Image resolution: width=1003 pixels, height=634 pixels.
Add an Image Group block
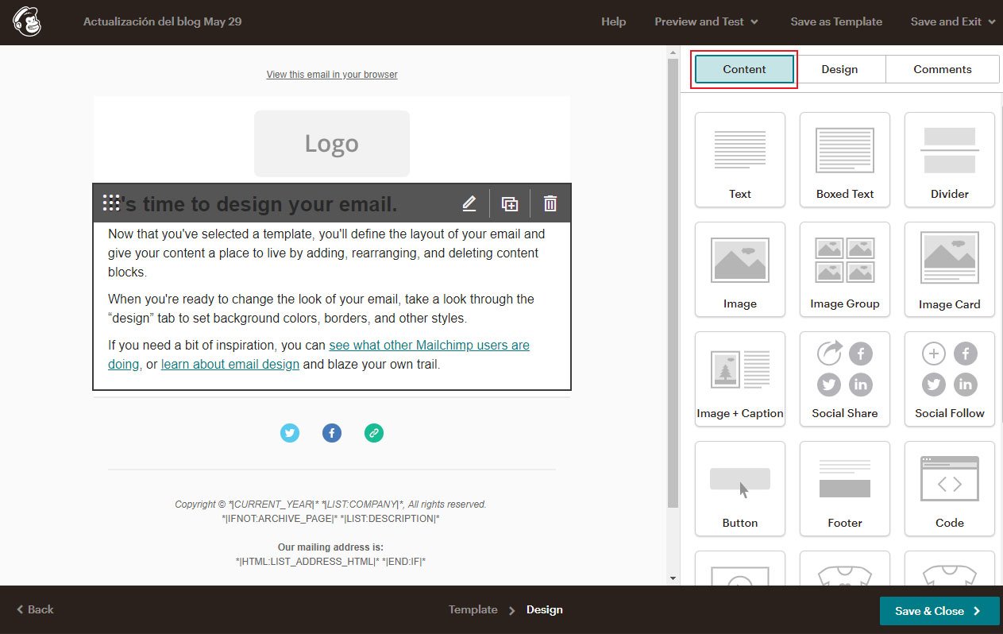(x=845, y=269)
